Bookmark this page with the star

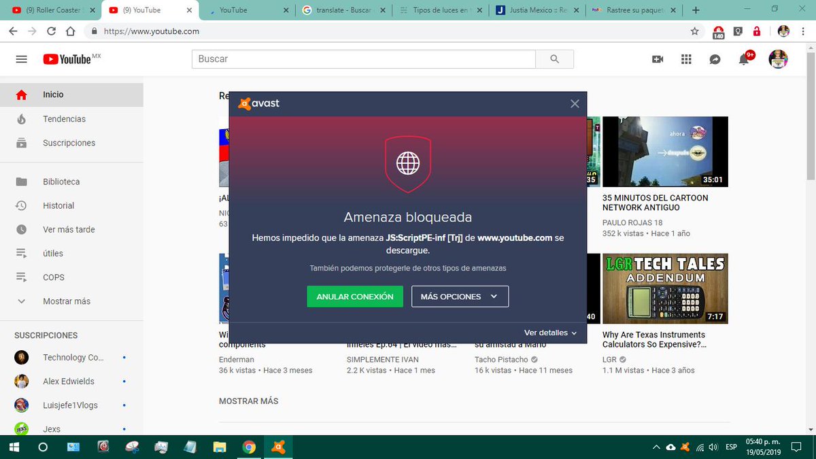point(694,31)
